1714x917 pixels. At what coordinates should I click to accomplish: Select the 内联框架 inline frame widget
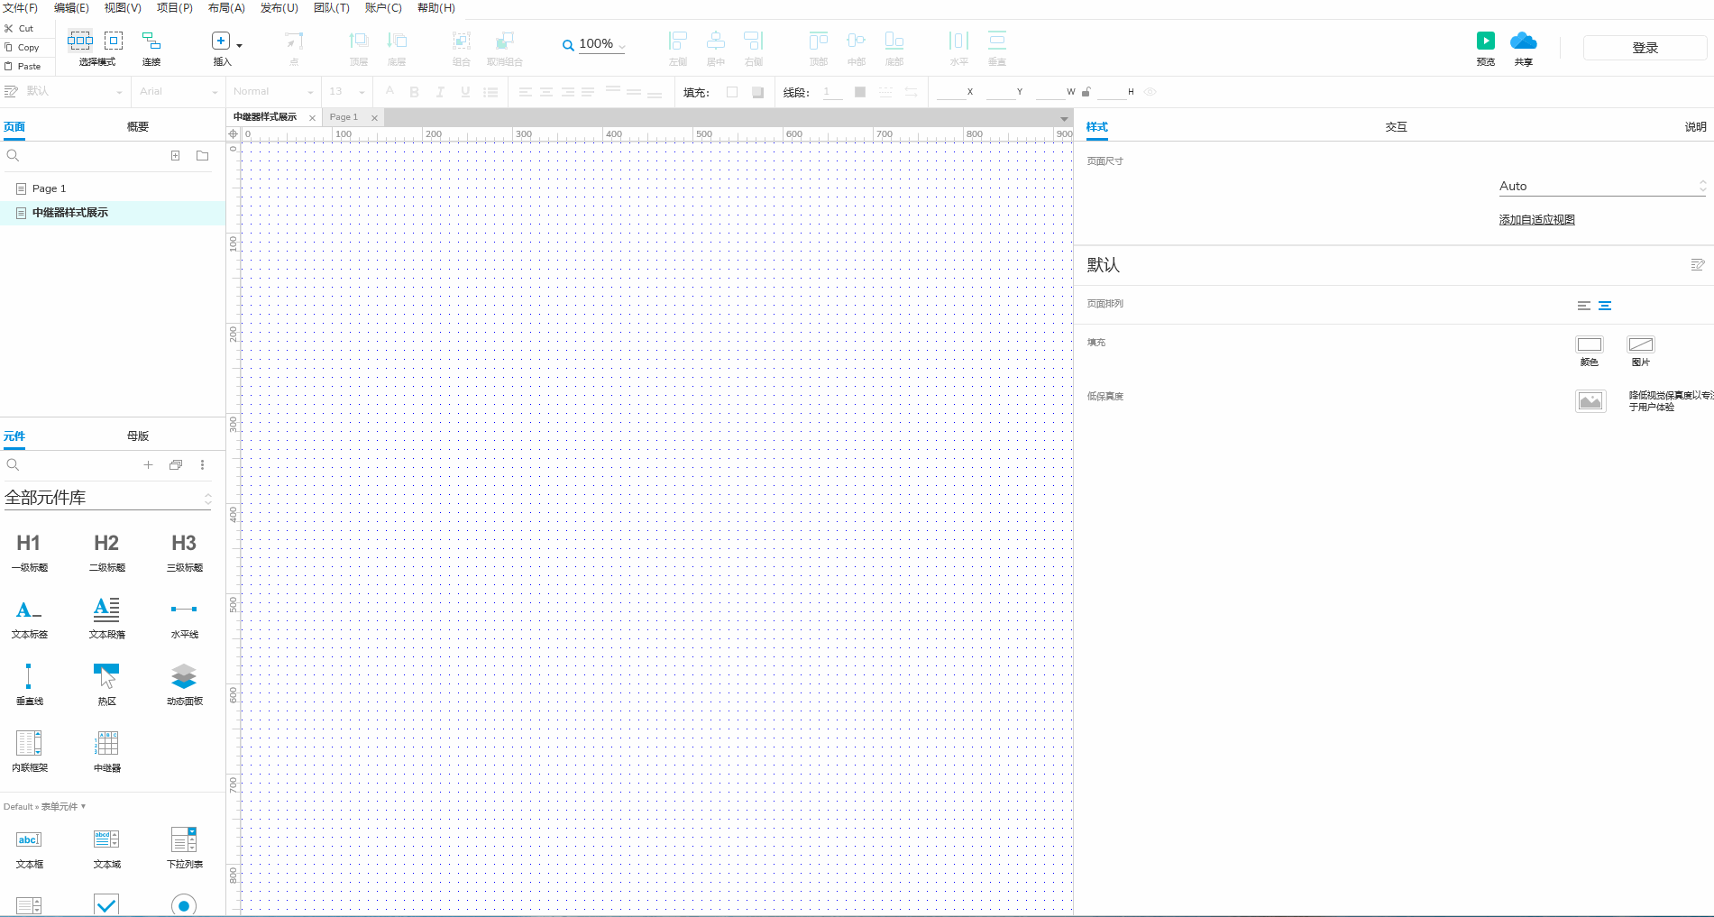29,752
